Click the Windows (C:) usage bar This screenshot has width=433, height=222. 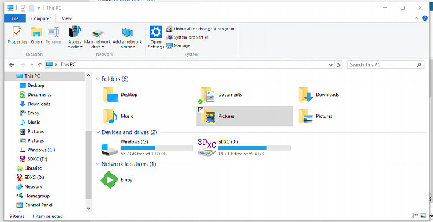[x=156, y=148]
